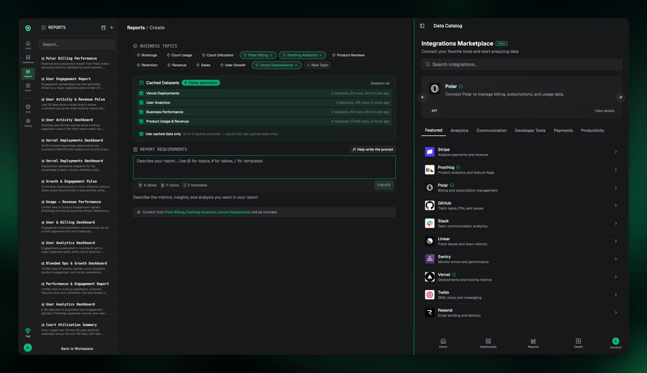Switch to the Developer Tools tab
Image resolution: width=647 pixels, height=373 pixels.
pos(530,130)
